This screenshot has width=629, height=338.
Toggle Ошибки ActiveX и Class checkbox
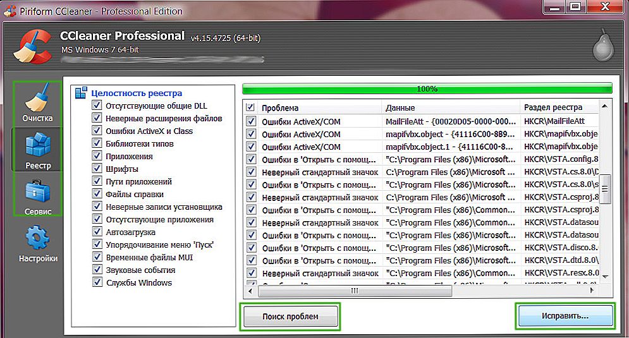tap(97, 130)
